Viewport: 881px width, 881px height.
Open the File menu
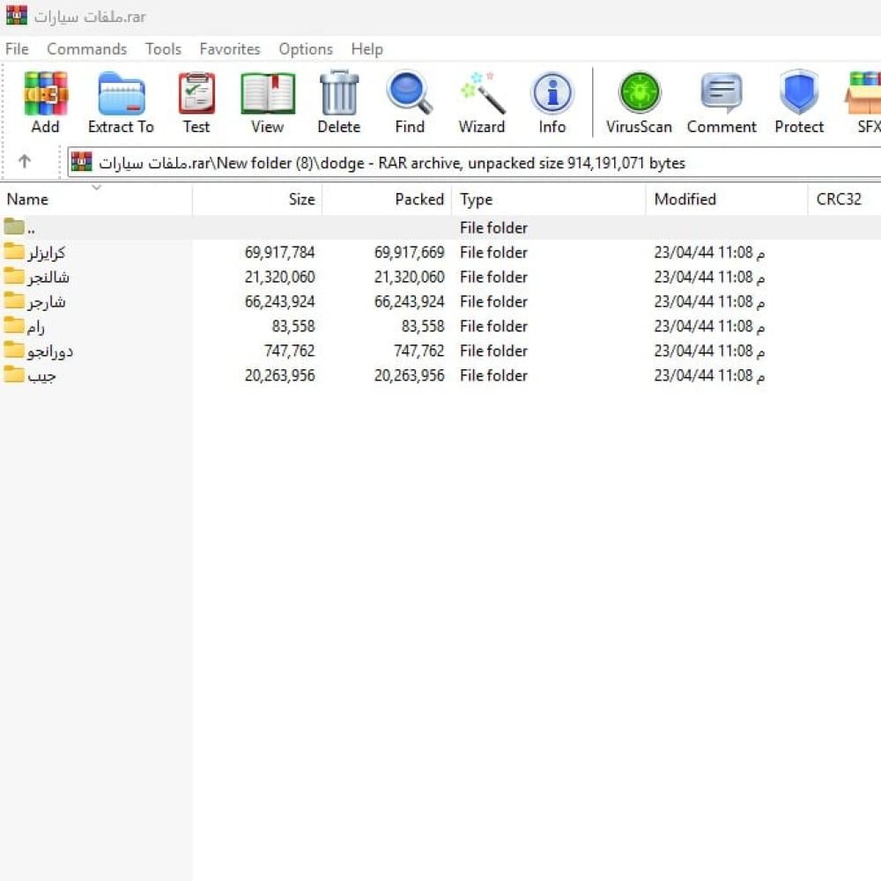pyautogui.click(x=17, y=49)
